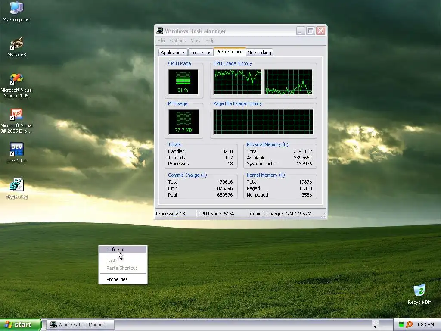Click the 'Kernel Memory (K)' group label

pyautogui.click(x=266, y=175)
